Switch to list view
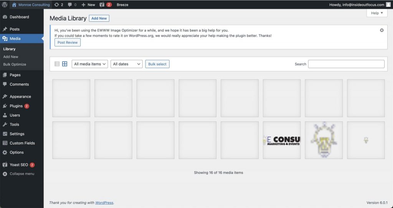This screenshot has width=393, height=208. tap(57, 64)
